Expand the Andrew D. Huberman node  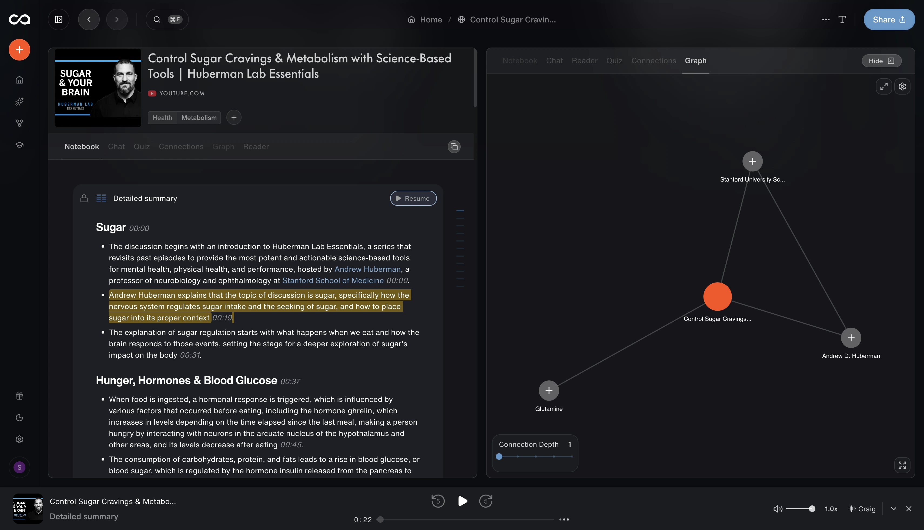coord(851,338)
